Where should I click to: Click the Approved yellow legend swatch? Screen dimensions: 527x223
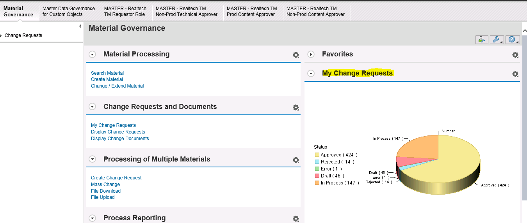click(x=317, y=155)
